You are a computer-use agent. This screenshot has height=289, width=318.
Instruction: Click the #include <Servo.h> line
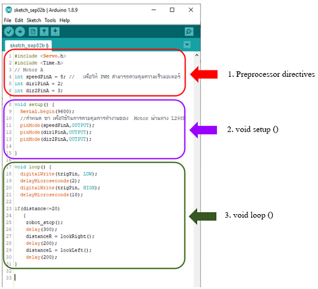[x=40, y=56]
